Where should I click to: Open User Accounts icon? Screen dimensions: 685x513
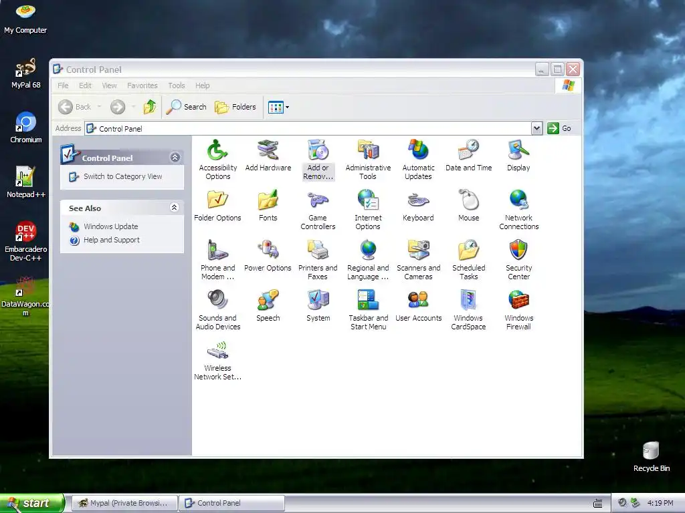418,306
